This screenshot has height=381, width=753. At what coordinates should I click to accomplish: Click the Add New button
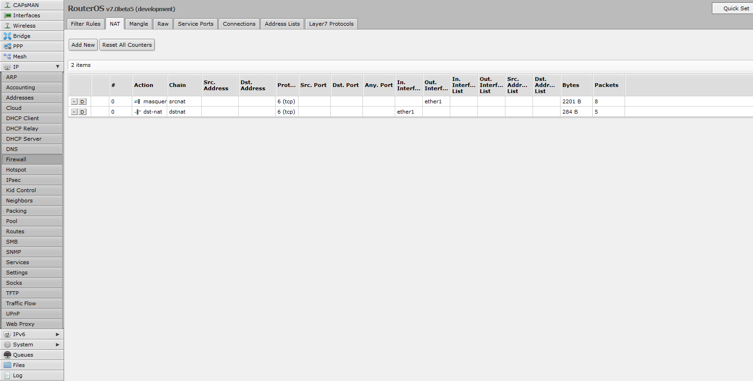pyautogui.click(x=83, y=45)
